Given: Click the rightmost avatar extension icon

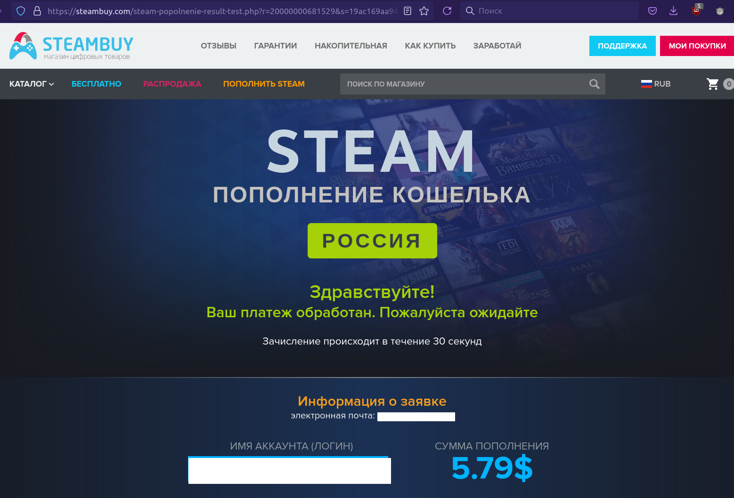Looking at the screenshot, I should (720, 11).
